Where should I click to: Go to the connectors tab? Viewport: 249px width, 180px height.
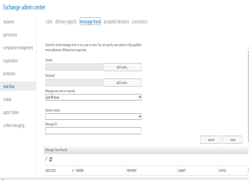pos(140,21)
